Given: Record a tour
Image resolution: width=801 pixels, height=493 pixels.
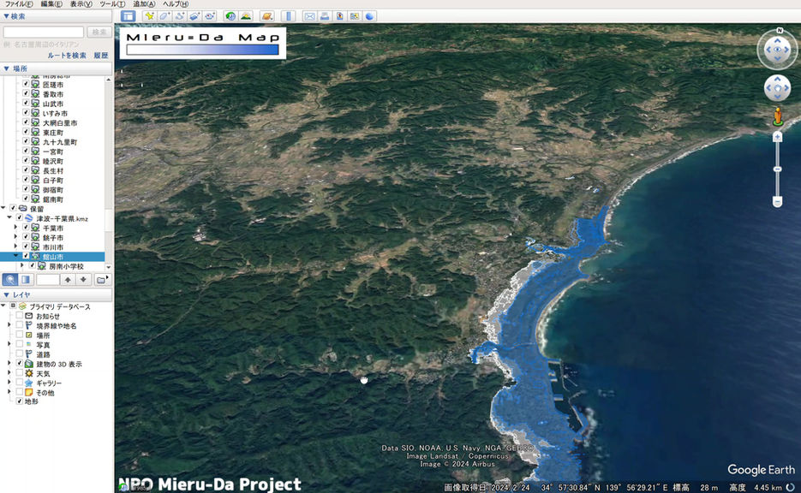Looking at the screenshot, I should [210, 16].
